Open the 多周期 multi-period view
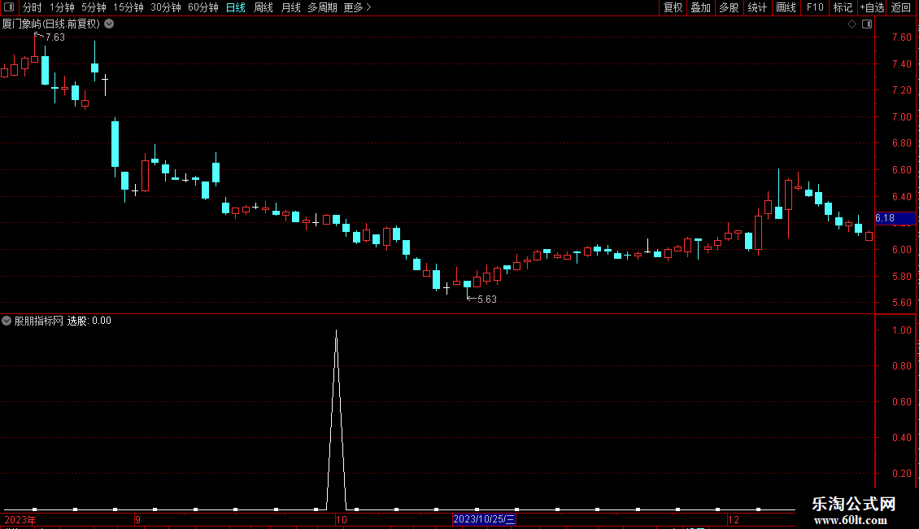919x529 pixels. pyautogui.click(x=322, y=7)
